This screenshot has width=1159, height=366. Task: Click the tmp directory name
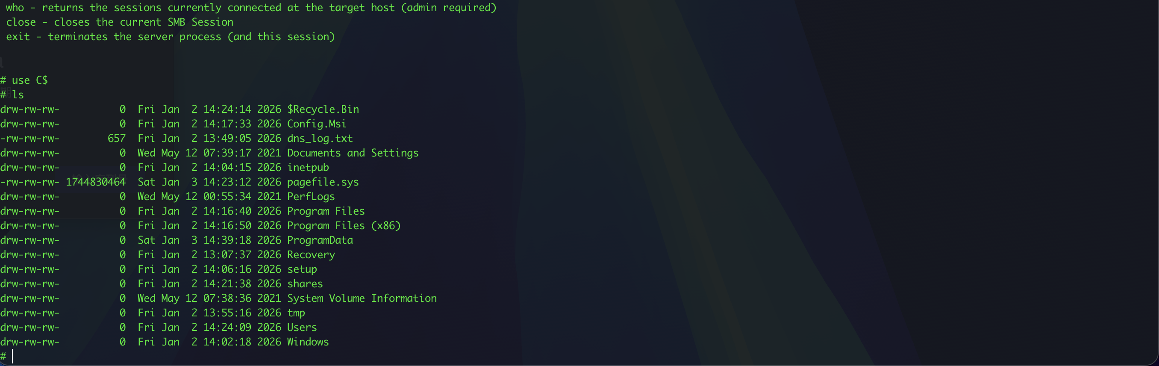pyautogui.click(x=296, y=313)
